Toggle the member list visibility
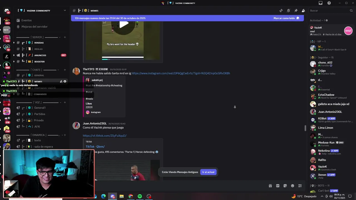356x200 pixels. [x=303, y=11]
